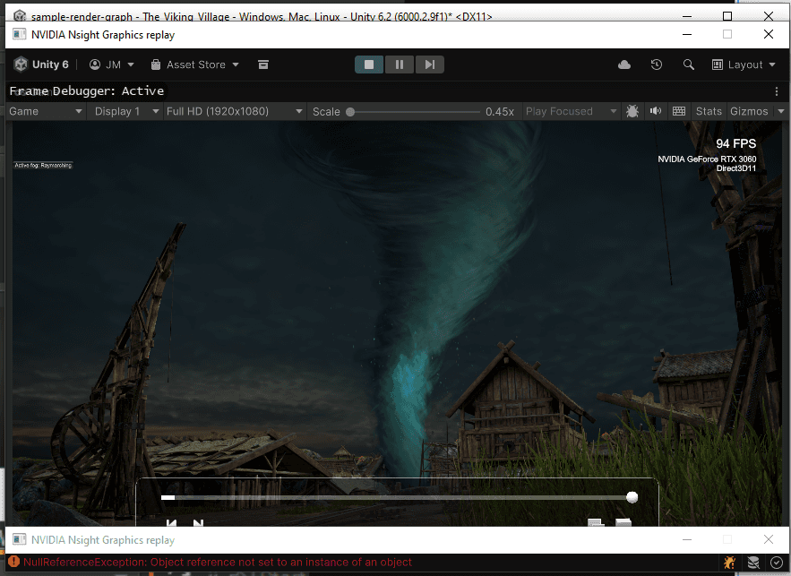Minimize the top Nsight Graphics replay window
The image size is (791, 576).
(x=687, y=34)
